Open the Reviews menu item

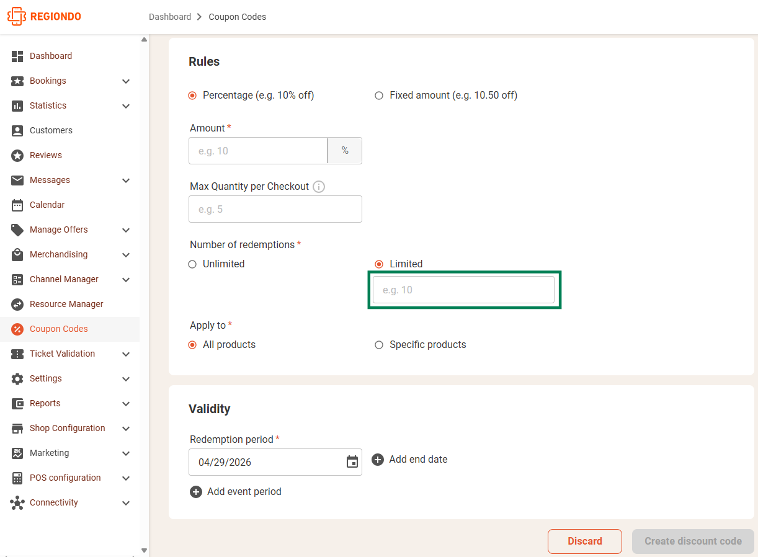69,155
